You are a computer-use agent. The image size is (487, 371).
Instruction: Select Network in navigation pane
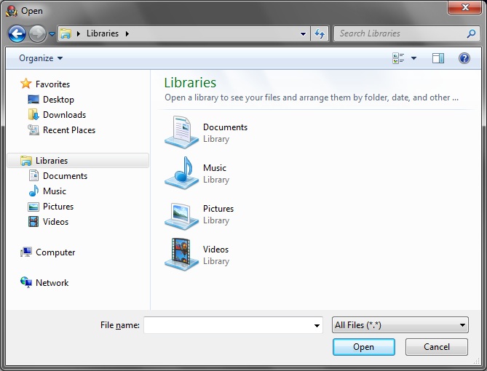click(x=52, y=283)
